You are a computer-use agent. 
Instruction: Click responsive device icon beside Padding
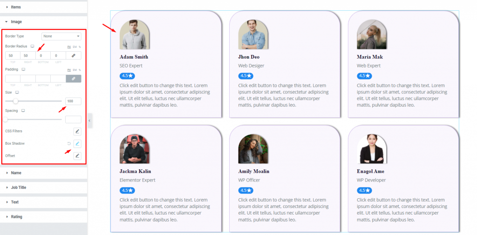(x=23, y=69)
